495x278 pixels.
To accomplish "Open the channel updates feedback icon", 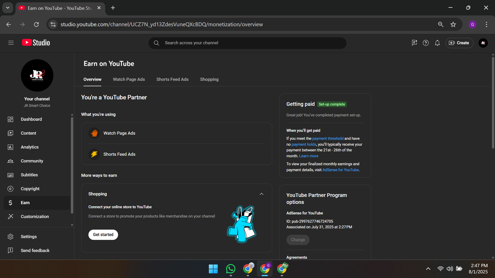I will point(414,43).
